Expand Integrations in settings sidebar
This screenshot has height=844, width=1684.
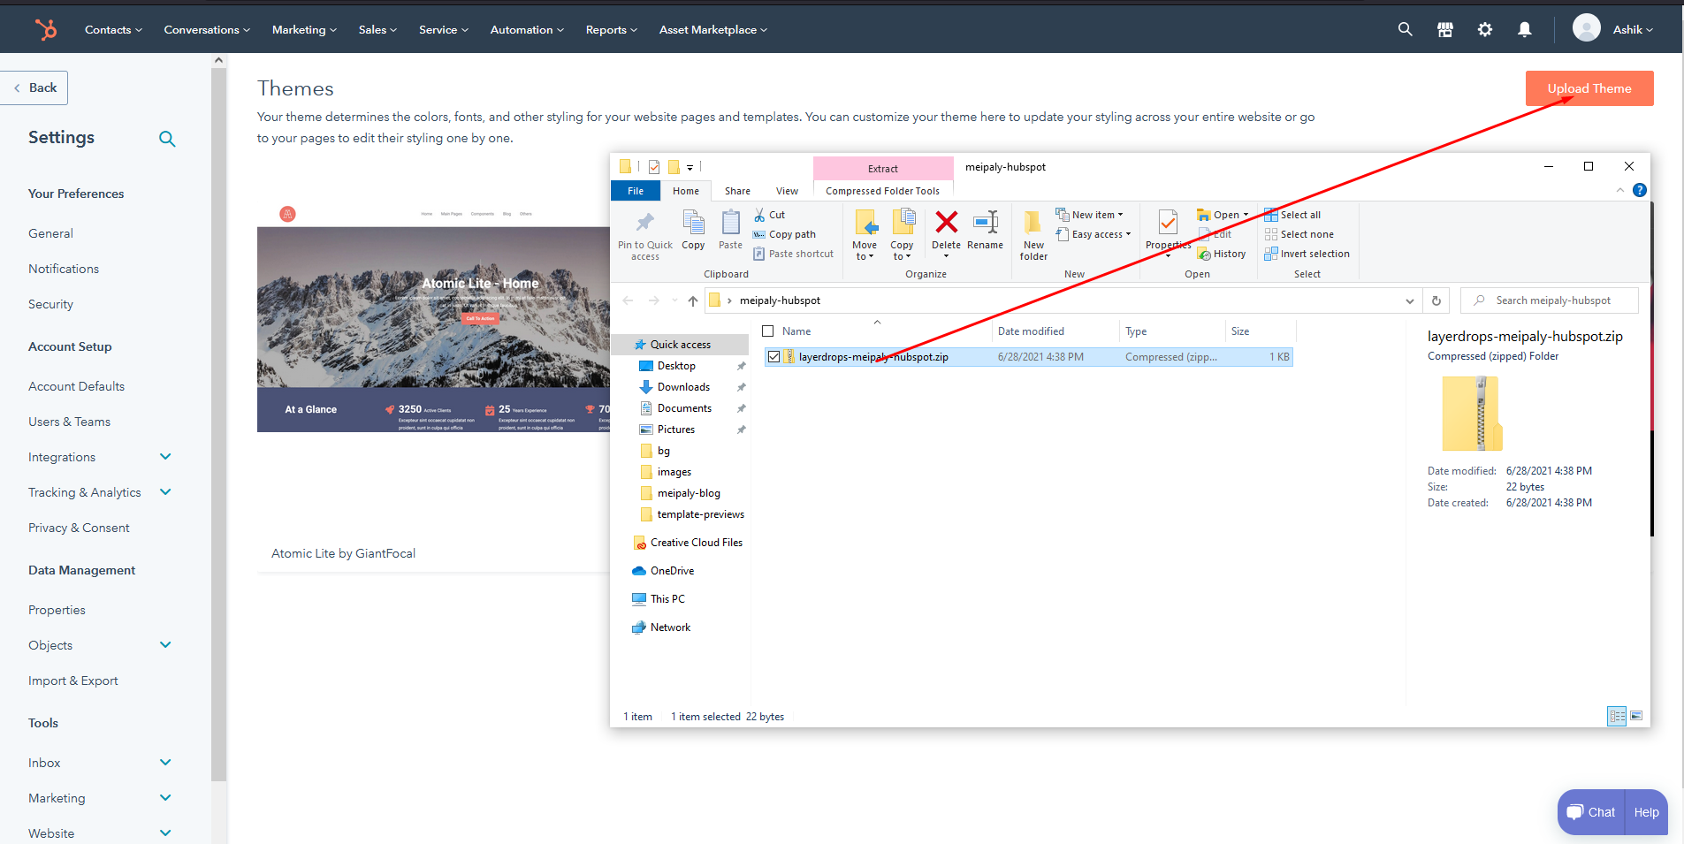(x=165, y=457)
